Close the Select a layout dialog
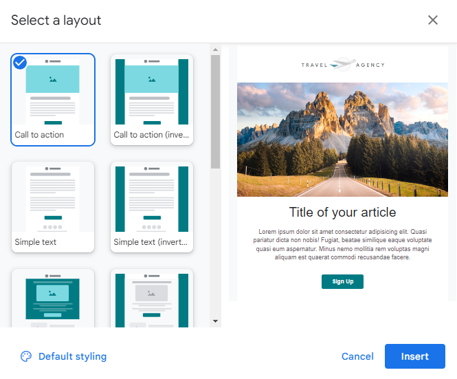The height and width of the screenshot is (379, 457). point(433,20)
